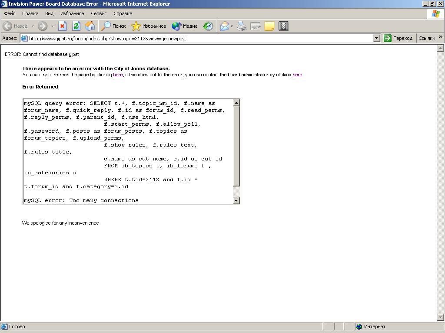Open the Media (Медиа) toolbar button

pos(185,26)
